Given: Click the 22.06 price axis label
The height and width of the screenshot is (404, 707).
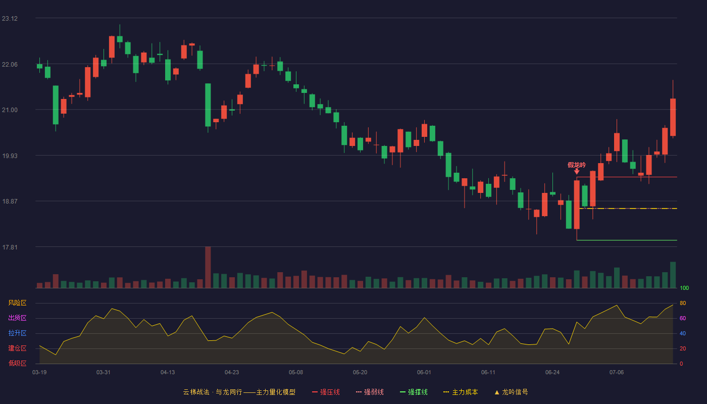Looking at the screenshot, I should tap(10, 65).
